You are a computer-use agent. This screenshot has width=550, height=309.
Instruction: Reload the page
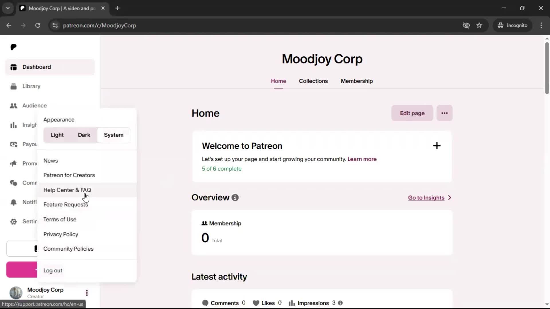tap(38, 25)
